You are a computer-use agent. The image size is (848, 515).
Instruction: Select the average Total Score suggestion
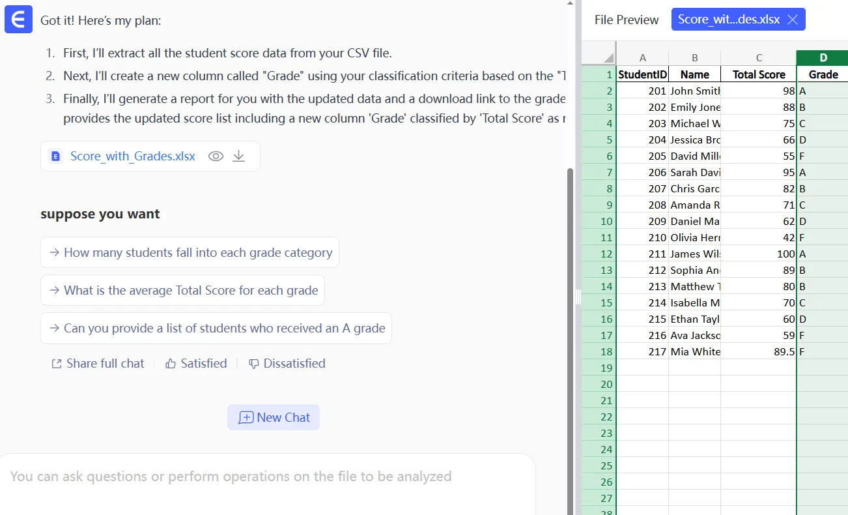tap(182, 291)
